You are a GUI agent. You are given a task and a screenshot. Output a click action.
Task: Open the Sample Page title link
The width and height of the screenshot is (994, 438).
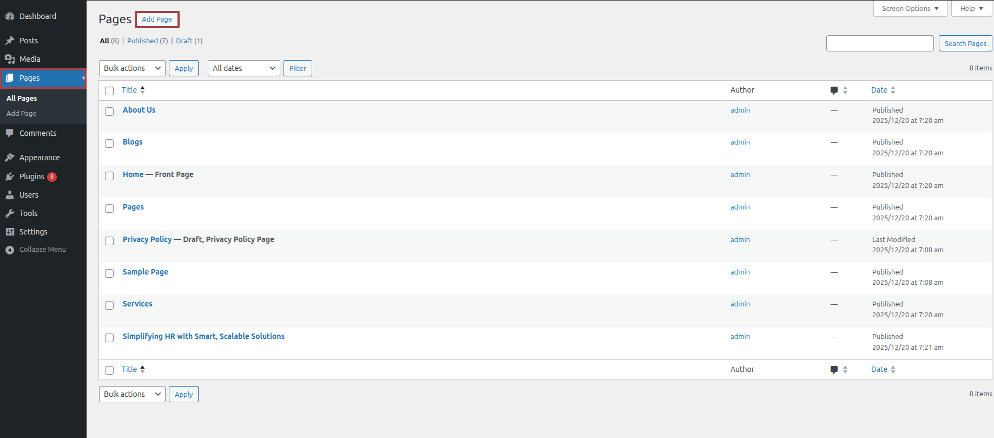(145, 272)
